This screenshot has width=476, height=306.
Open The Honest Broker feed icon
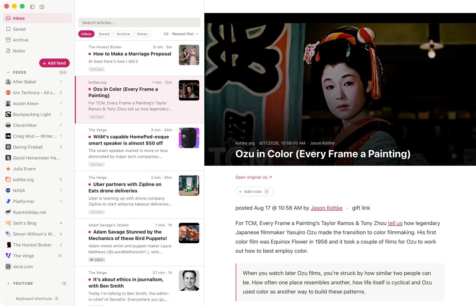click(x=8, y=245)
